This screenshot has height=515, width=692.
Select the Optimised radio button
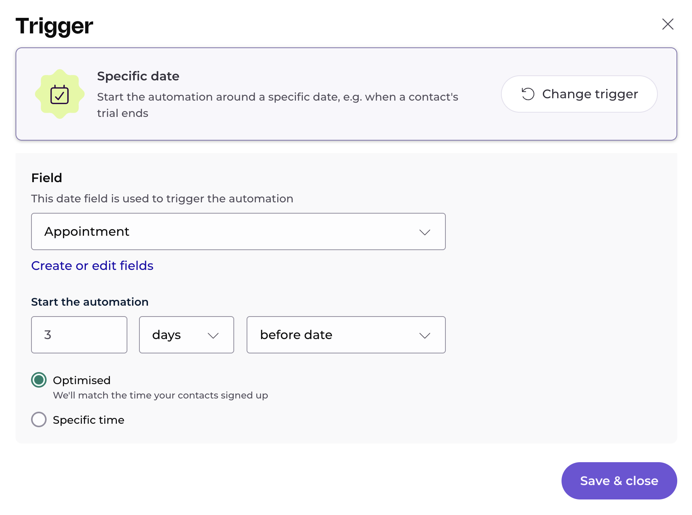(39, 380)
